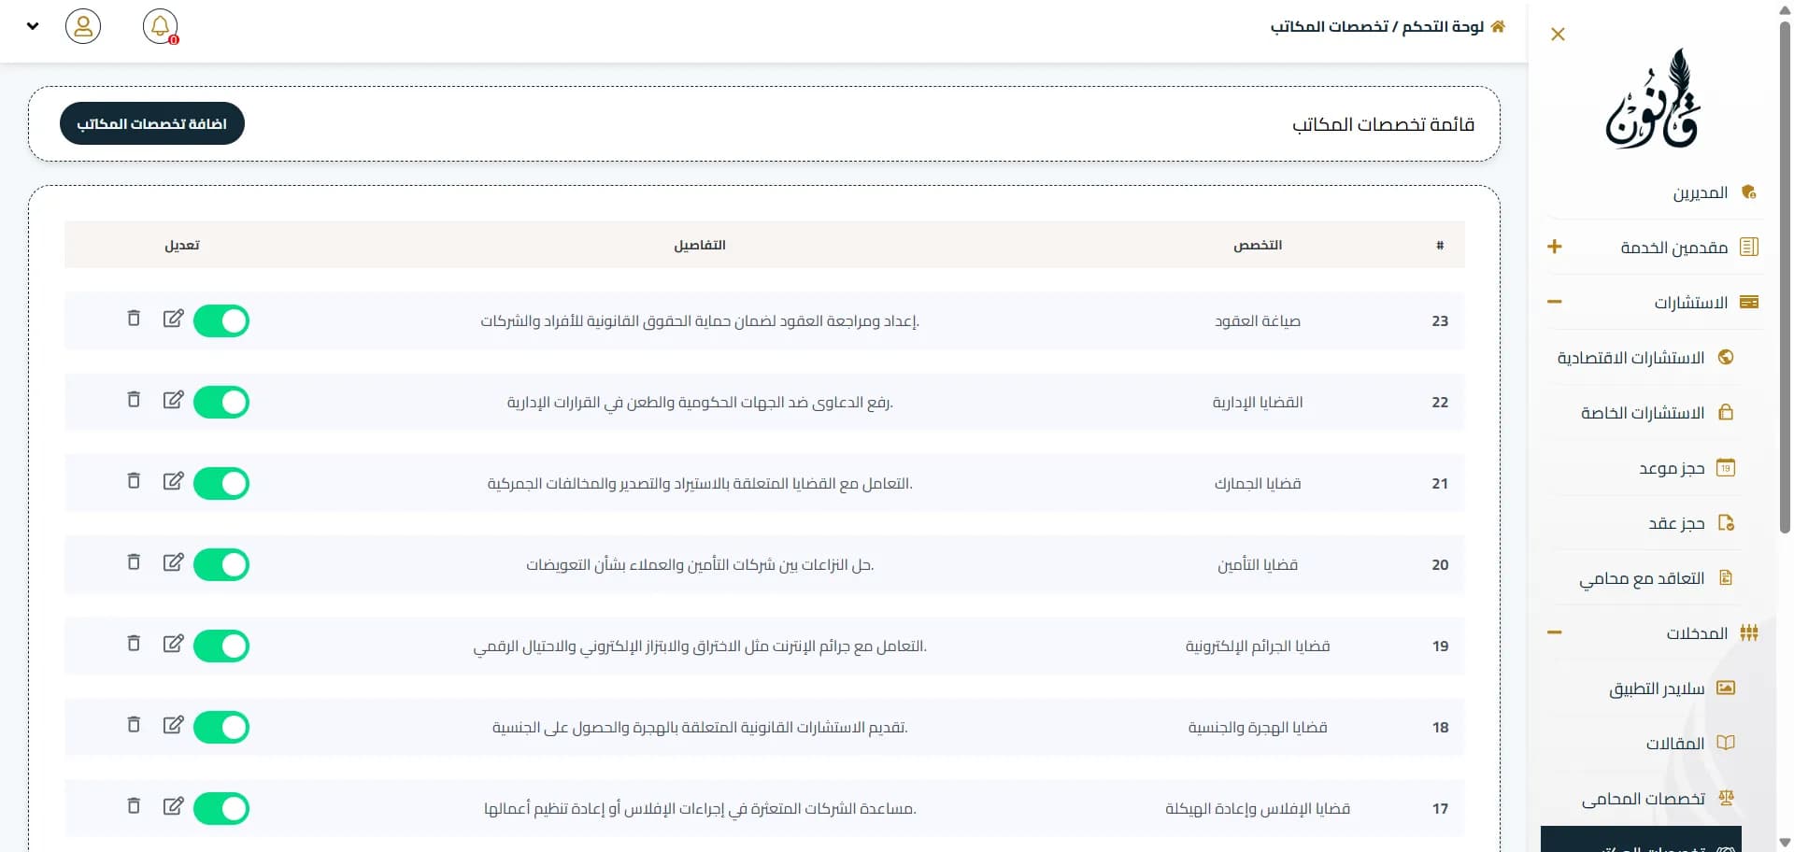Delete row 17 قضايا الإفلاس trash icon
1794x852 pixels.
134,806
